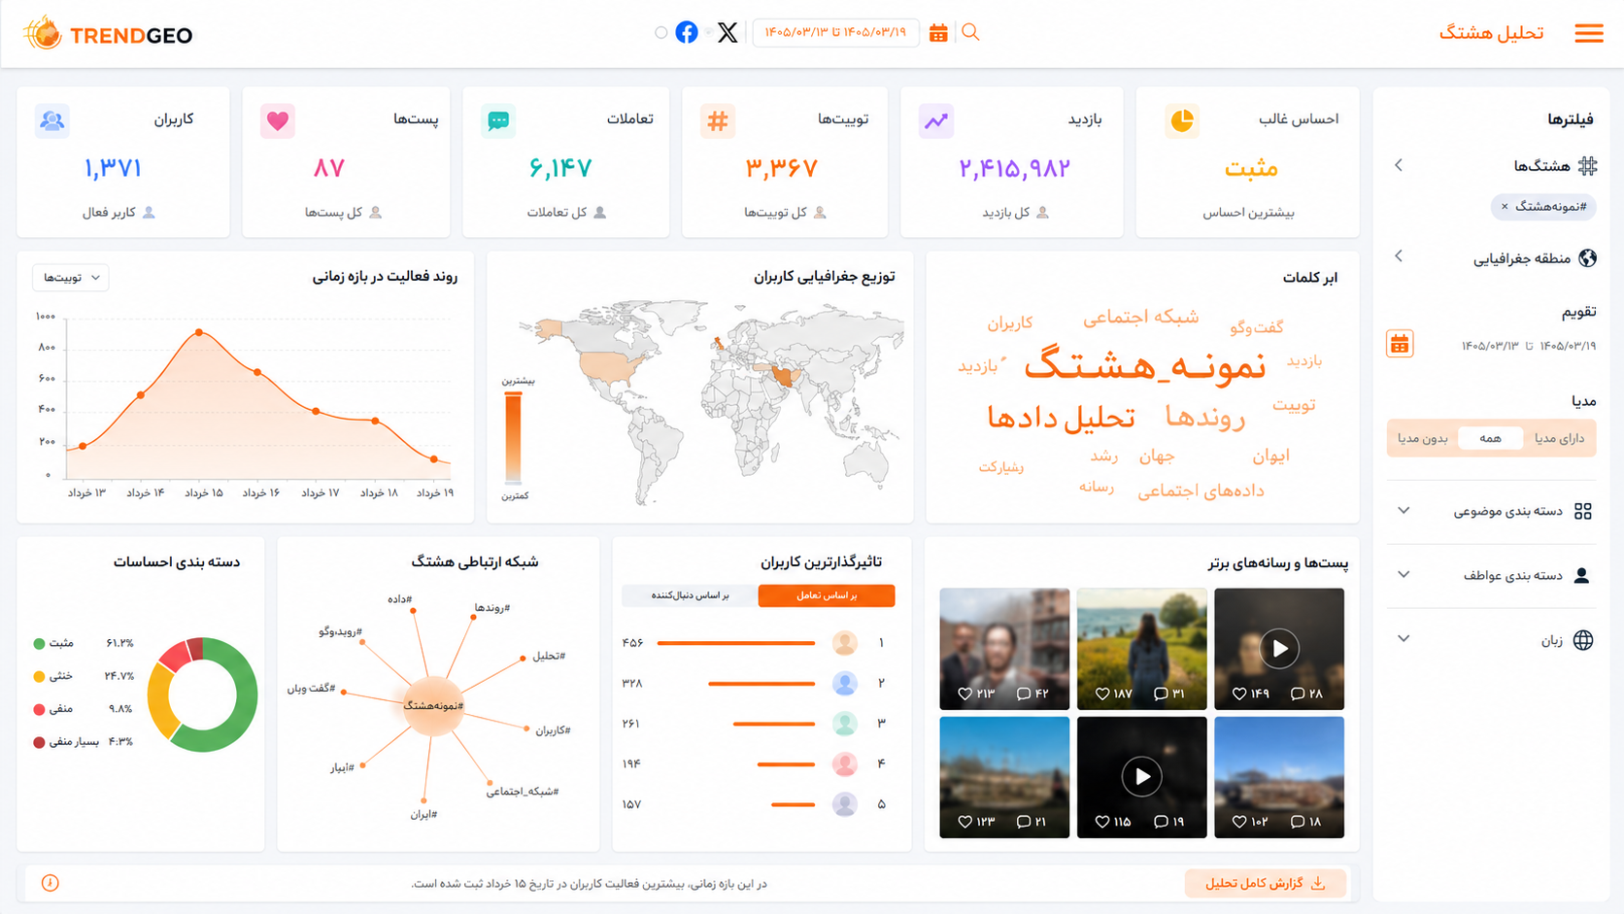Play the video thumbnail with ۱۴۹ likes
The height and width of the screenshot is (914, 1624).
pos(1279,648)
